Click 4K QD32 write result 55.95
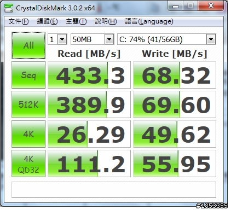This screenshot has width=231, height=210. (175, 164)
